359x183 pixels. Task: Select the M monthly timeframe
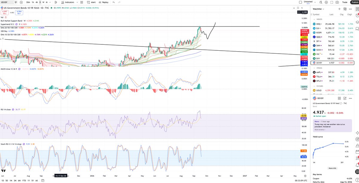coord(47,2)
